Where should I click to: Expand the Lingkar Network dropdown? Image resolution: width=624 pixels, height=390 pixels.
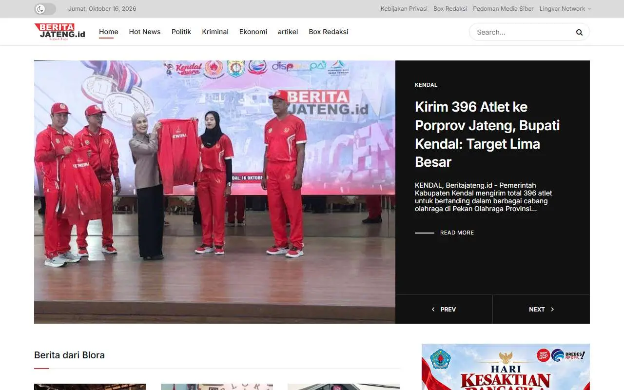point(565,9)
